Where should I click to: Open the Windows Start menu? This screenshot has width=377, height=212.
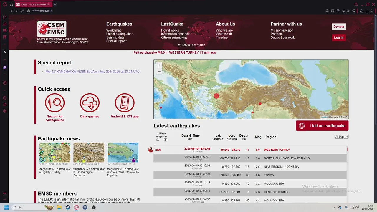pyautogui.click(x=6, y=207)
